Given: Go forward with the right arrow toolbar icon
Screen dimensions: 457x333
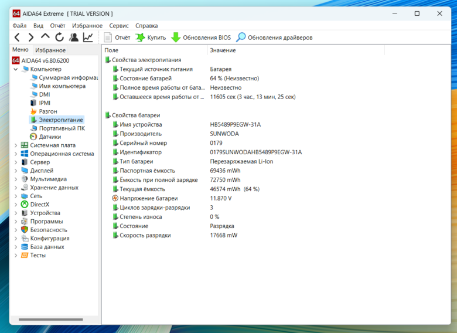Looking at the screenshot, I should (30, 38).
